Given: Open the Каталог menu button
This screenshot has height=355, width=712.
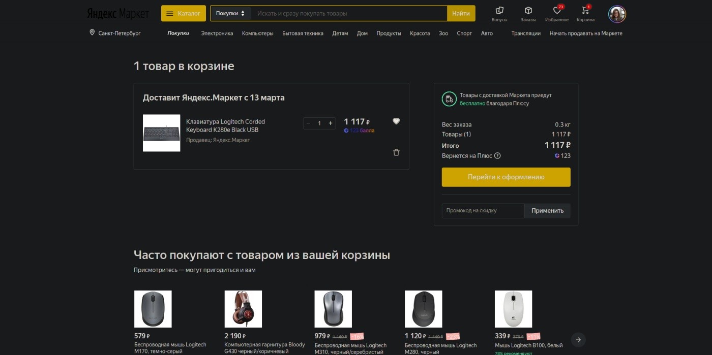Looking at the screenshot, I should pyautogui.click(x=184, y=13).
